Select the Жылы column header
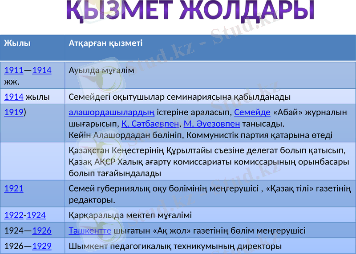The height and width of the screenshot is (254, 356). click(x=17, y=43)
